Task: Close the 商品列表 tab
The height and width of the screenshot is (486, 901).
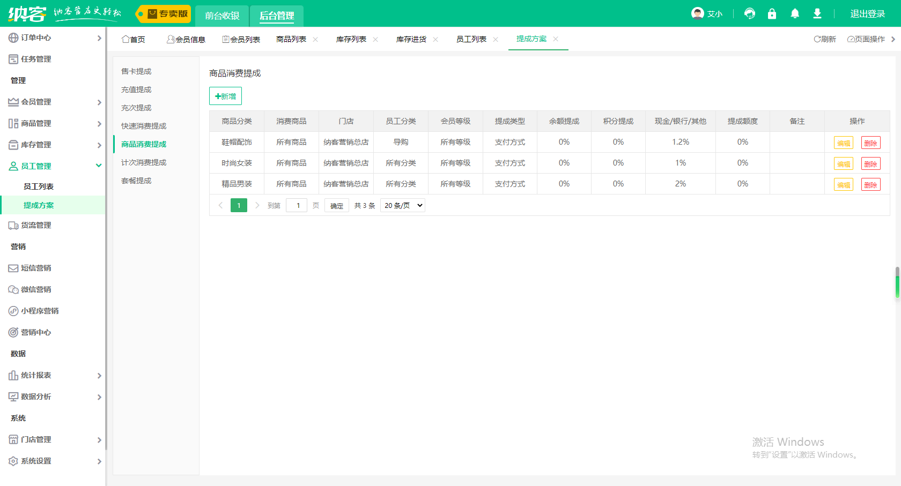Action: click(315, 39)
